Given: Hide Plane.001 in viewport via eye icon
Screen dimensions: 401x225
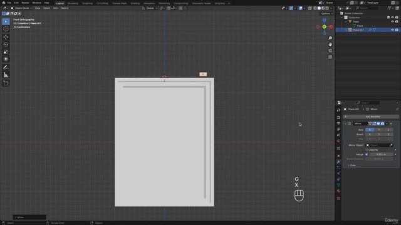Looking at the screenshot, I should pyautogui.click(x=392, y=30).
